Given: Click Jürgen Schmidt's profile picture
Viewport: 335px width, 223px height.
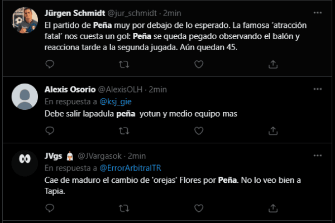Looking at the screenshot, I should tap(25, 21).
